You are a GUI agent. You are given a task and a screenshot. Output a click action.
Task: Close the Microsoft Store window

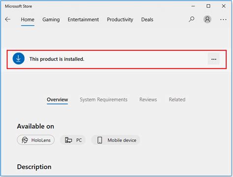(x=224, y=6)
